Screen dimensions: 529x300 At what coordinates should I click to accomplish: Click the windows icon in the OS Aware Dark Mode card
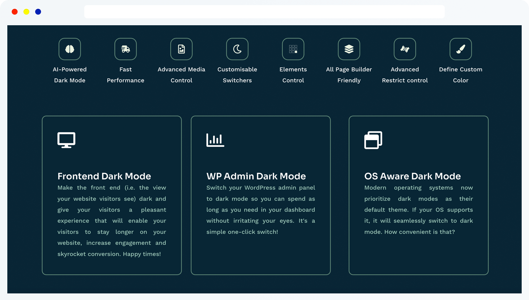coord(373,140)
